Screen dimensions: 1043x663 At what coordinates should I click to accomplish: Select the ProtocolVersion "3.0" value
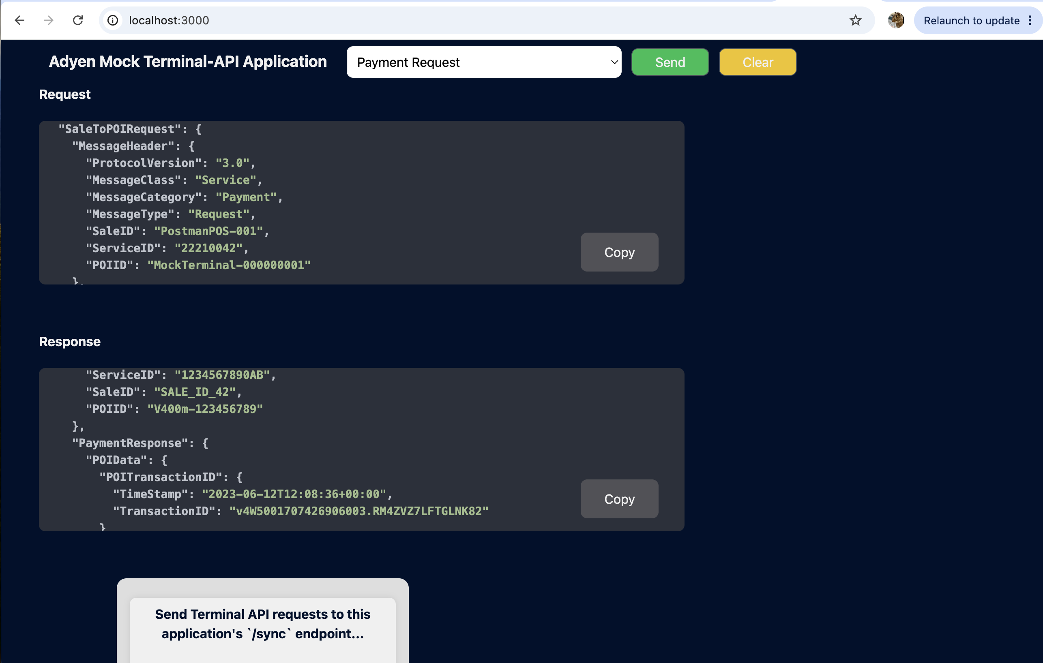(x=233, y=163)
